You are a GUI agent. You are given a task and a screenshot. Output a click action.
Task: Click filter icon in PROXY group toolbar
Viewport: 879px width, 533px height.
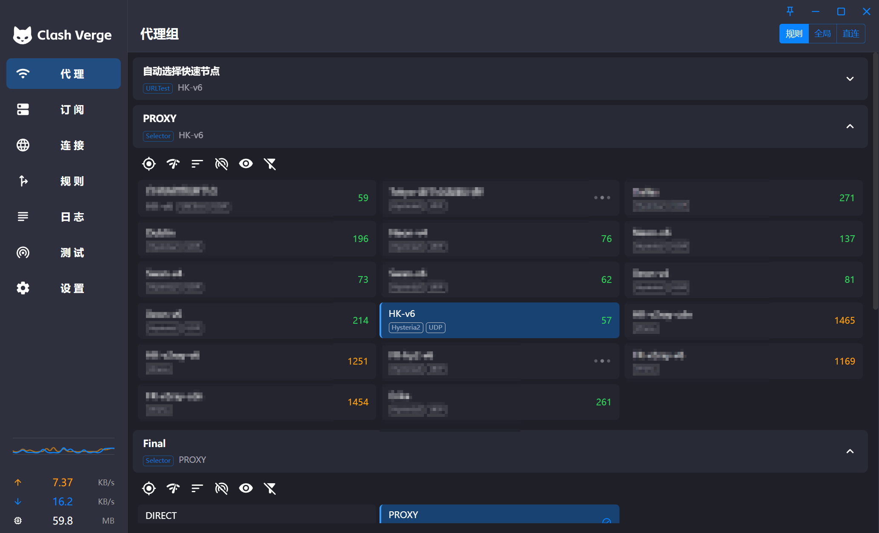[270, 164]
